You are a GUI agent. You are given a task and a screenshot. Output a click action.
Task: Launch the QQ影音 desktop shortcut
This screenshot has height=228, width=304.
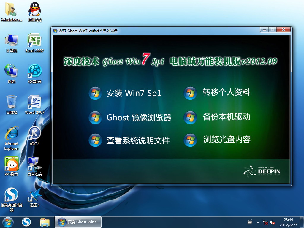point(34,74)
